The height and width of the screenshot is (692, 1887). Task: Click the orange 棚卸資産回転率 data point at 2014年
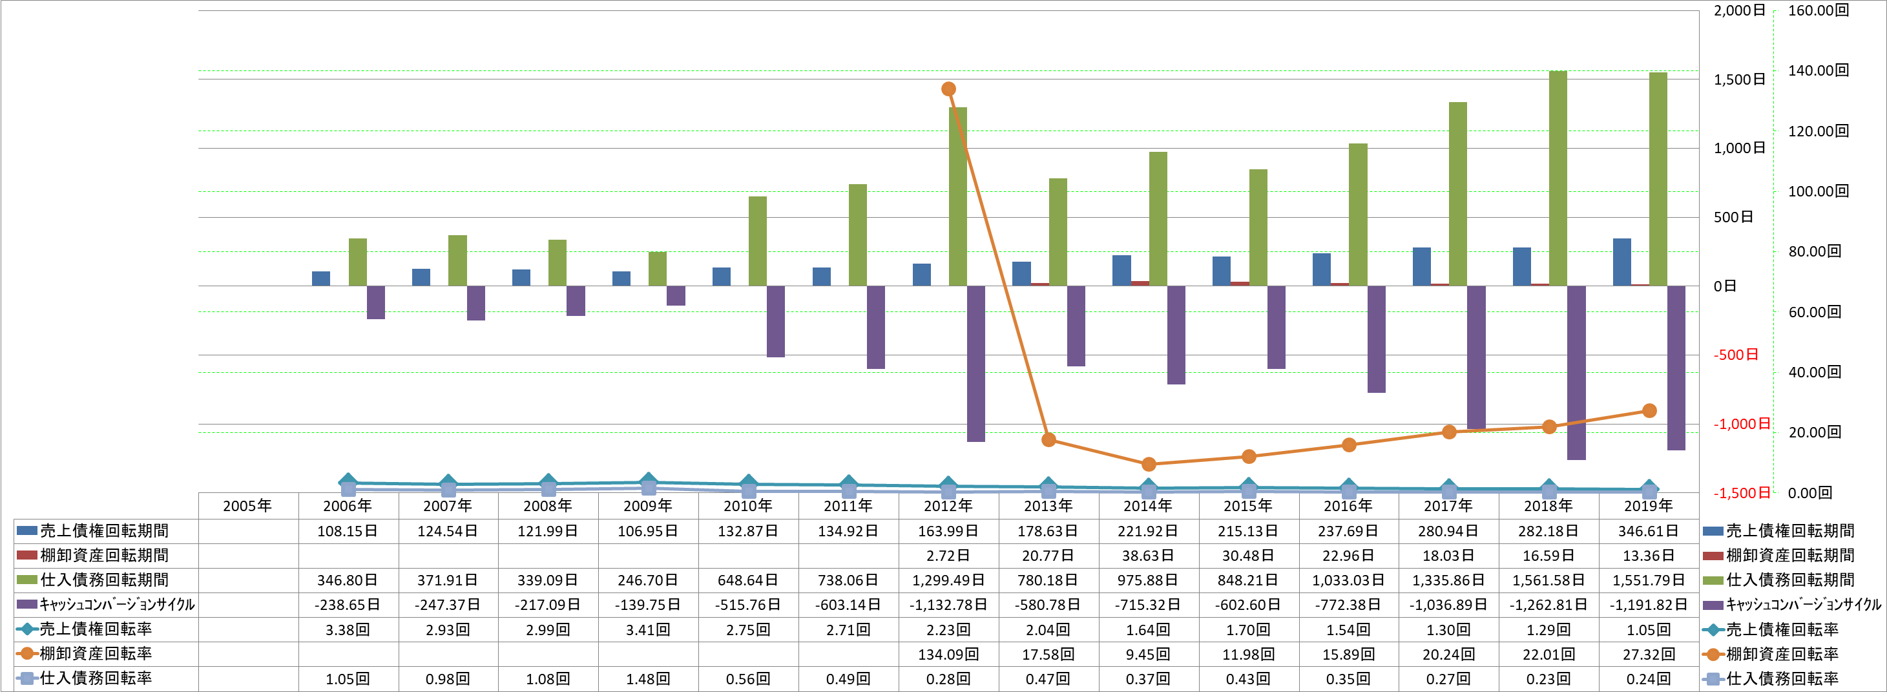tap(1149, 465)
